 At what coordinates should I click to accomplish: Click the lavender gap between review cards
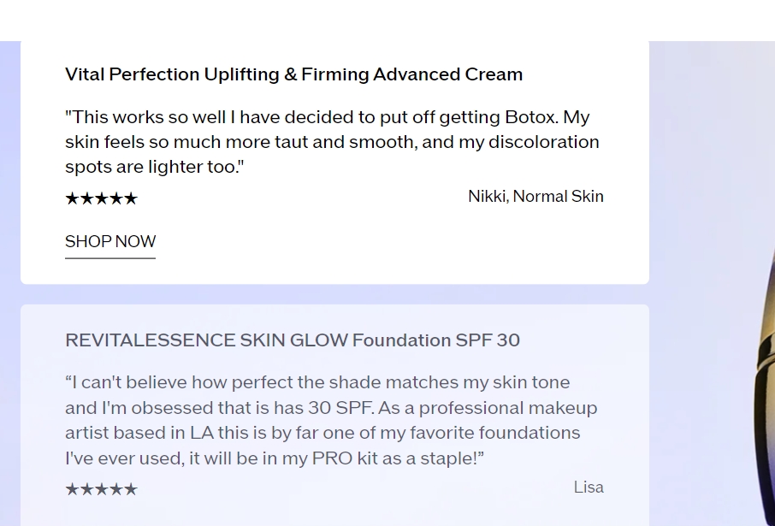click(334, 294)
